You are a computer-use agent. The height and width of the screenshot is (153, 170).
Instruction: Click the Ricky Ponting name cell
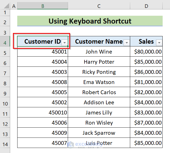coord(99,72)
